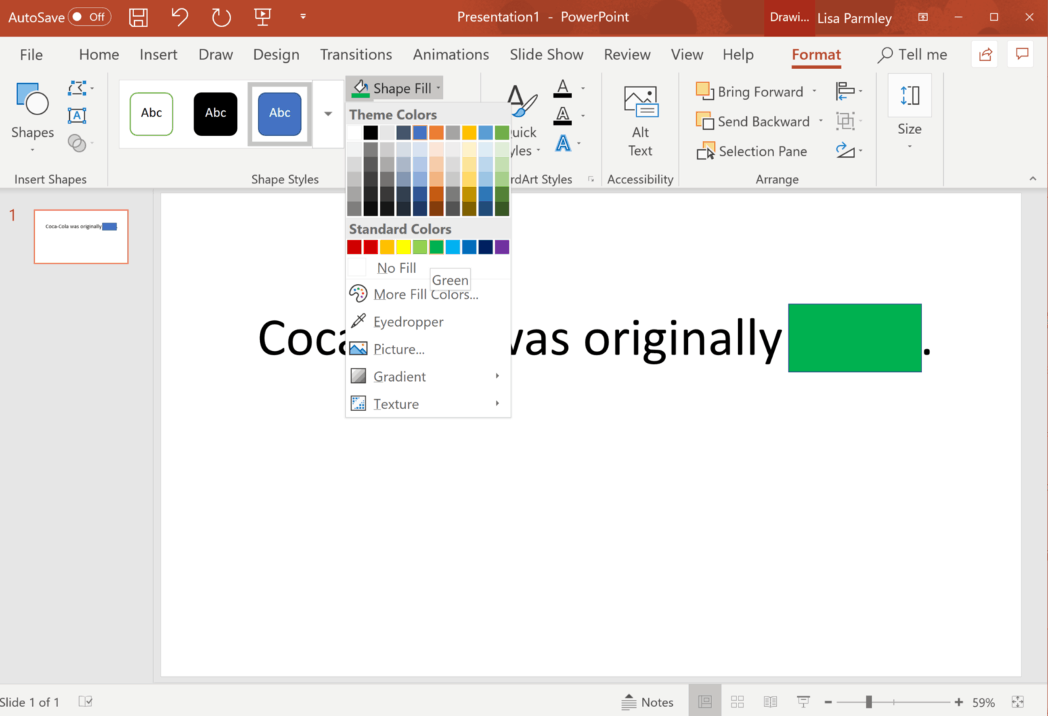This screenshot has width=1048, height=716.
Task: Open the Transitions tab
Action: coord(356,54)
